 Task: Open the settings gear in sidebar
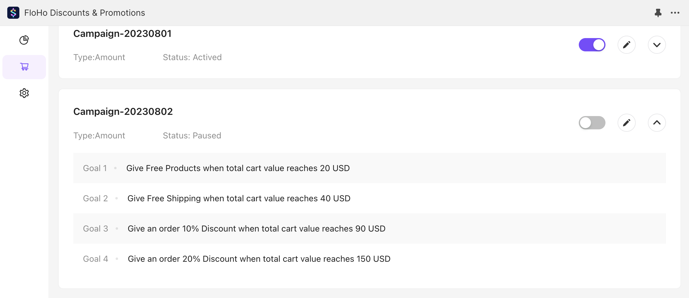click(24, 93)
